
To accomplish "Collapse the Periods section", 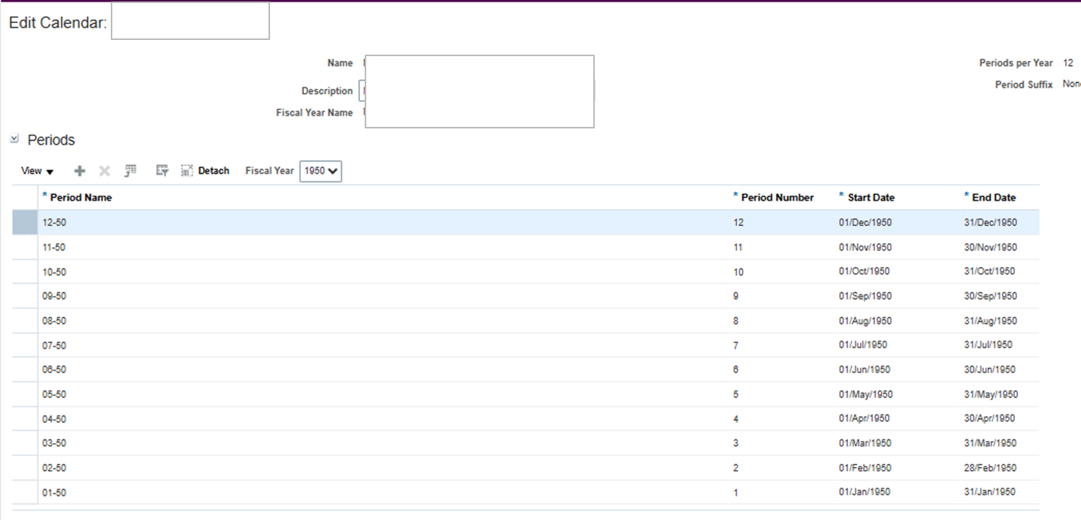I will pos(14,139).
